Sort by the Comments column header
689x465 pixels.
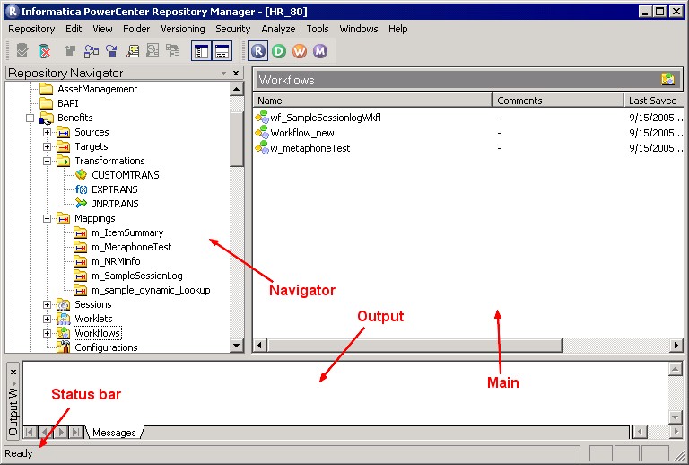[x=558, y=101]
